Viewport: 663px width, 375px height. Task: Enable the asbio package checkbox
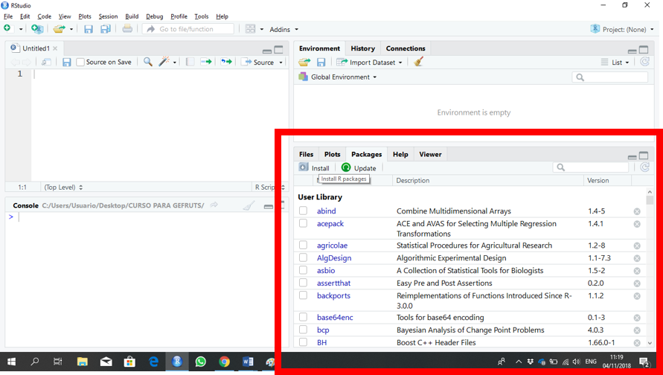(x=303, y=270)
